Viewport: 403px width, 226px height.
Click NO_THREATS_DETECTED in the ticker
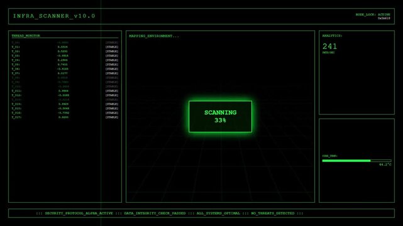coord(273,213)
